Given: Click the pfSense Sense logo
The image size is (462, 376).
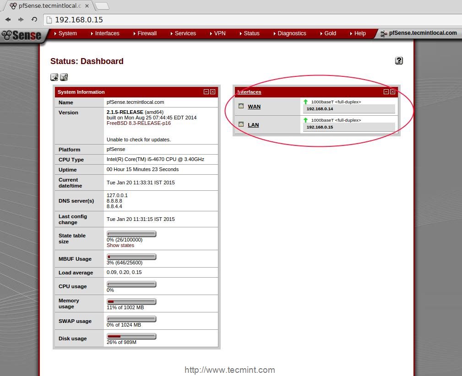Looking at the screenshot, I should point(22,35).
